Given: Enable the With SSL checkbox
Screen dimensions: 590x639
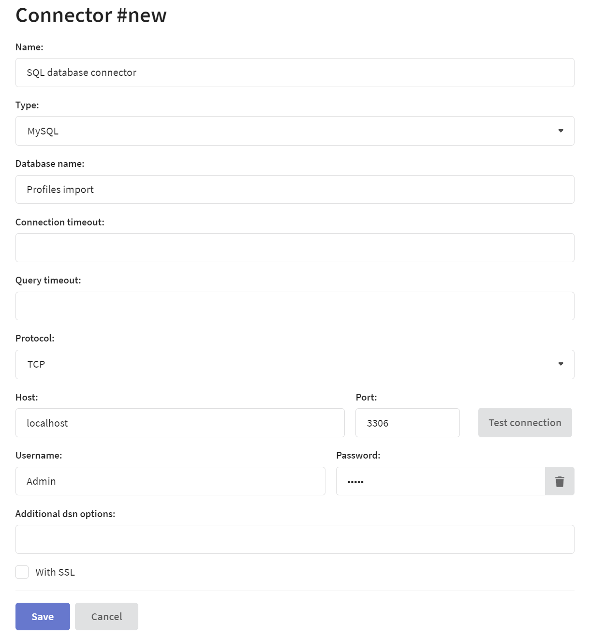Looking at the screenshot, I should pos(22,572).
